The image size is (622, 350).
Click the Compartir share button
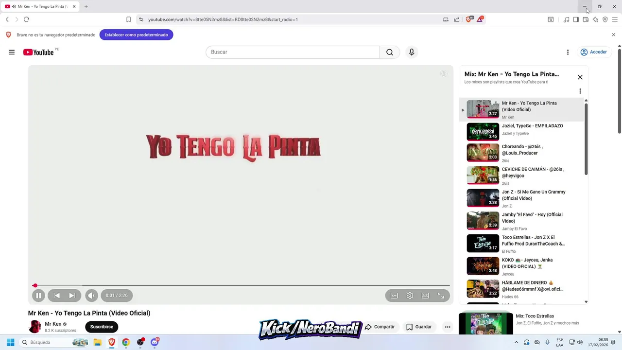[x=380, y=327]
